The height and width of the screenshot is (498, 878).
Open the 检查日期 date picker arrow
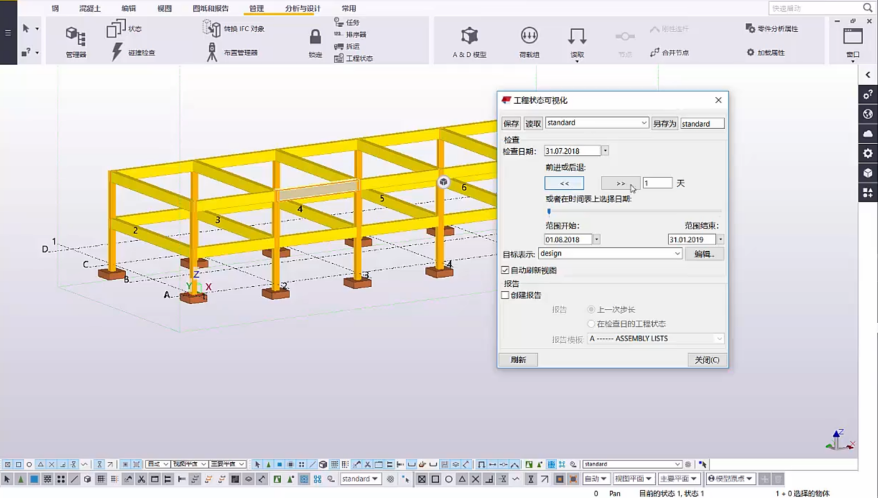point(605,151)
